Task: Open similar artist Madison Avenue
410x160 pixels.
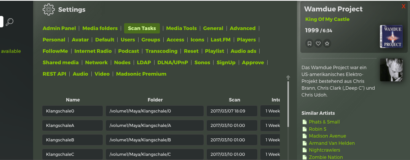Action: pyautogui.click(x=327, y=136)
